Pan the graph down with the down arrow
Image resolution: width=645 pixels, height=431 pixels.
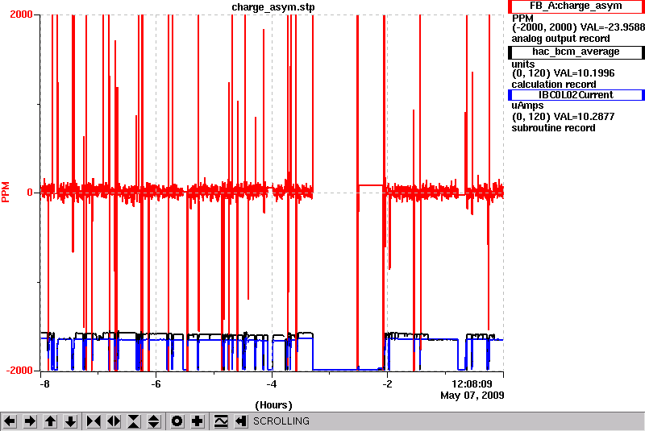pos(71,421)
